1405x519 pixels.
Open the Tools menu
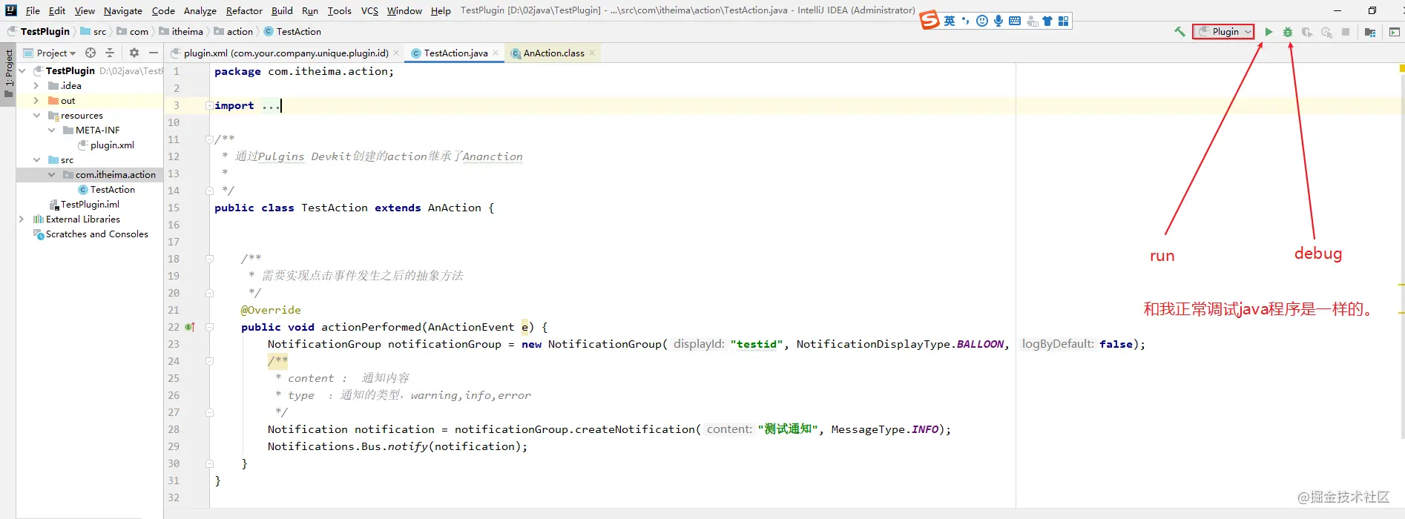pos(340,10)
